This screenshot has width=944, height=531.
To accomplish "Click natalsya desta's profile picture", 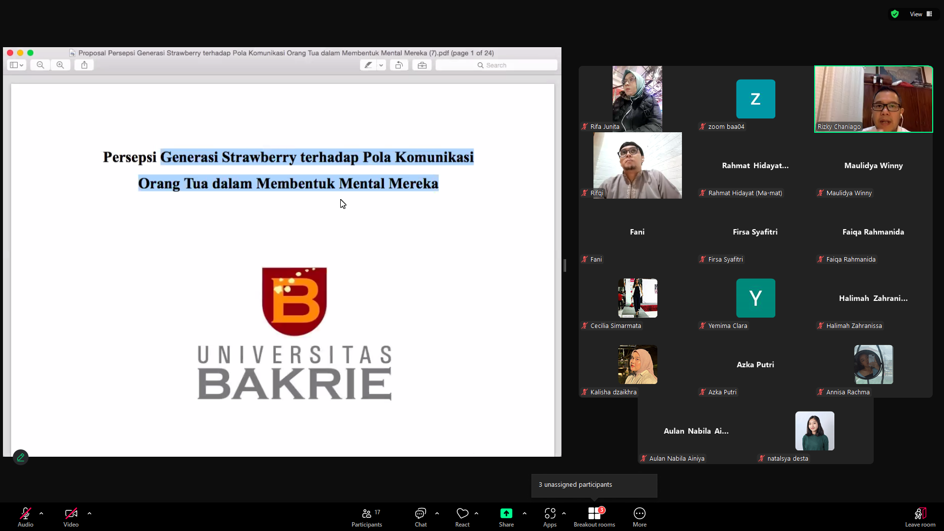I will [x=815, y=431].
